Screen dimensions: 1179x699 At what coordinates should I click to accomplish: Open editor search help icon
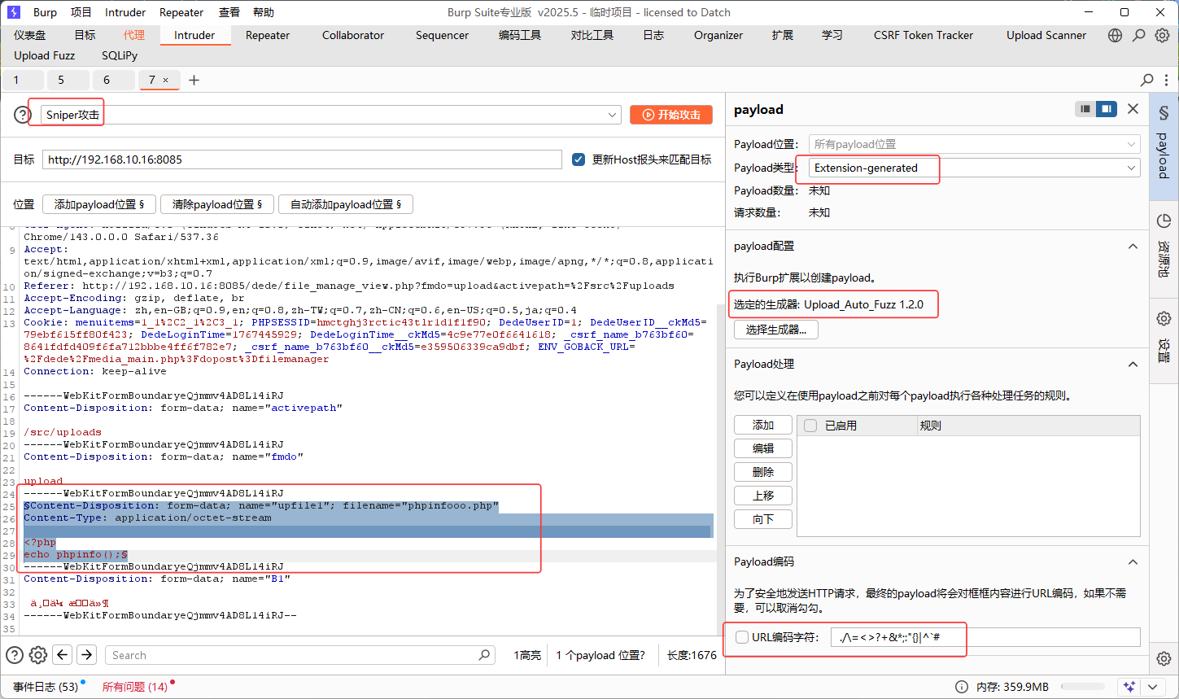pyautogui.click(x=15, y=655)
